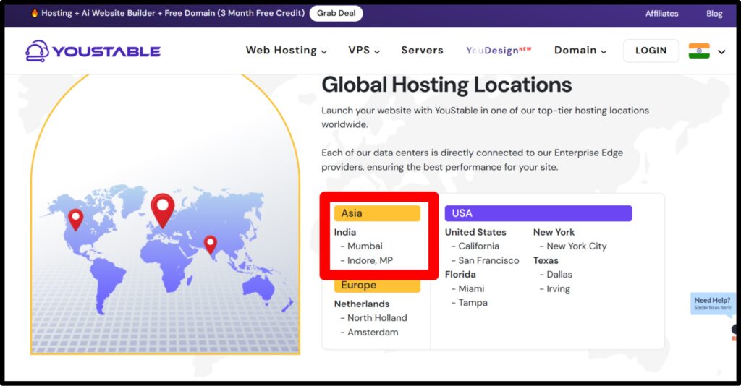
Task: Click the fire emoji in promo banner
Action: [35, 13]
